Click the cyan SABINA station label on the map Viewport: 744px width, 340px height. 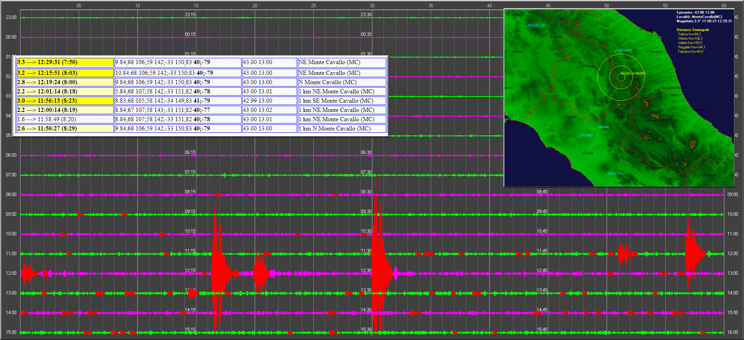pyautogui.click(x=603, y=127)
